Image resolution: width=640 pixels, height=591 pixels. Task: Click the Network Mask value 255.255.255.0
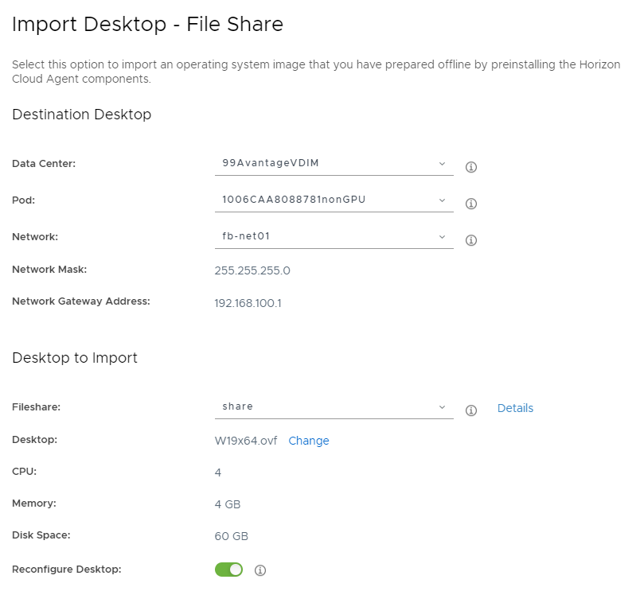pos(252,270)
